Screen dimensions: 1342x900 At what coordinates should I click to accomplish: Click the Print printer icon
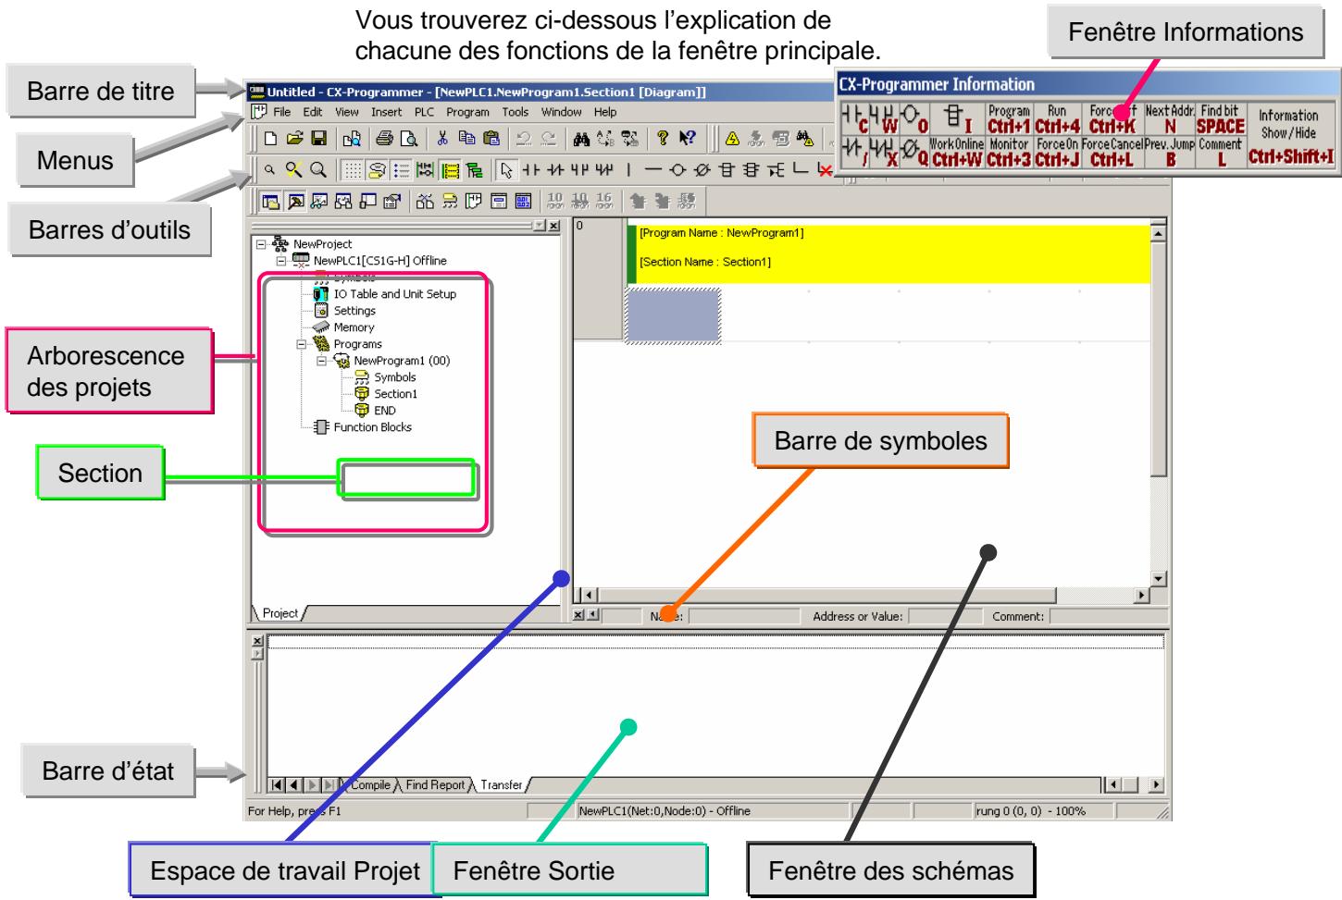tap(384, 139)
